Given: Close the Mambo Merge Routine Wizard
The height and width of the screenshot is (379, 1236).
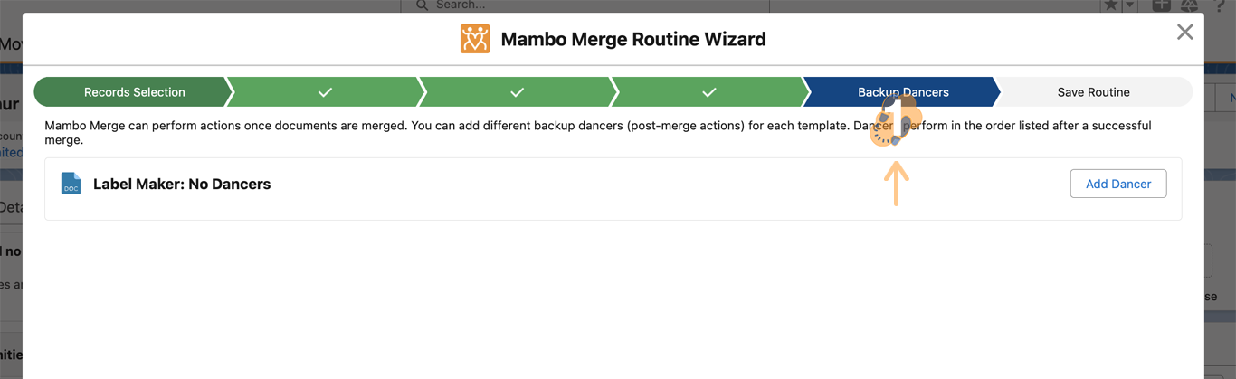Looking at the screenshot, I should click(1184, 33).
